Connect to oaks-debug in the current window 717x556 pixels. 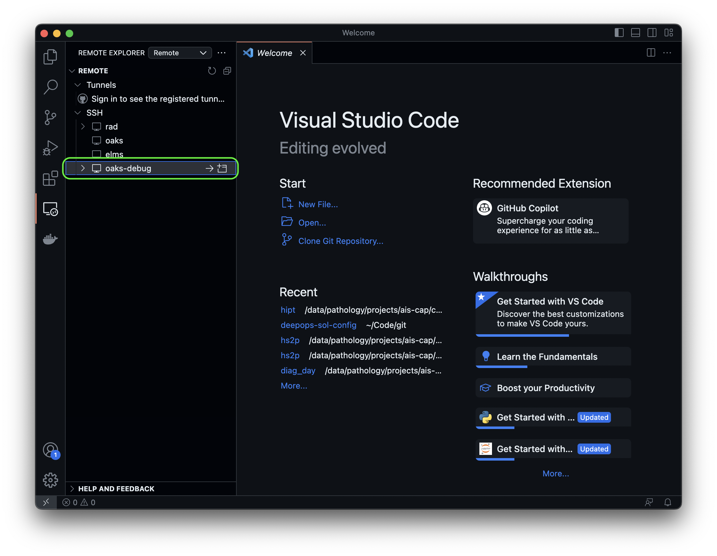tap(209, 168)
